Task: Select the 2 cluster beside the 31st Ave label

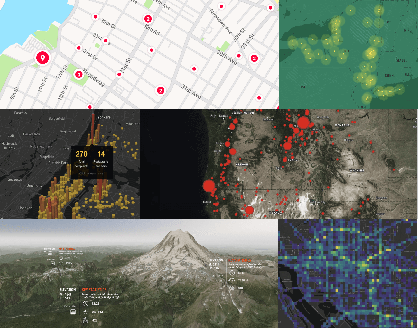Action: 161,91
